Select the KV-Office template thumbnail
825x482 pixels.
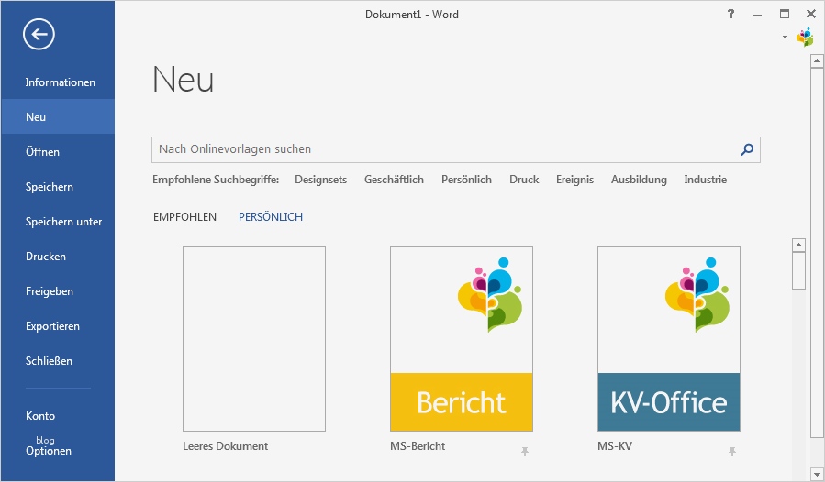pos(669,339)
